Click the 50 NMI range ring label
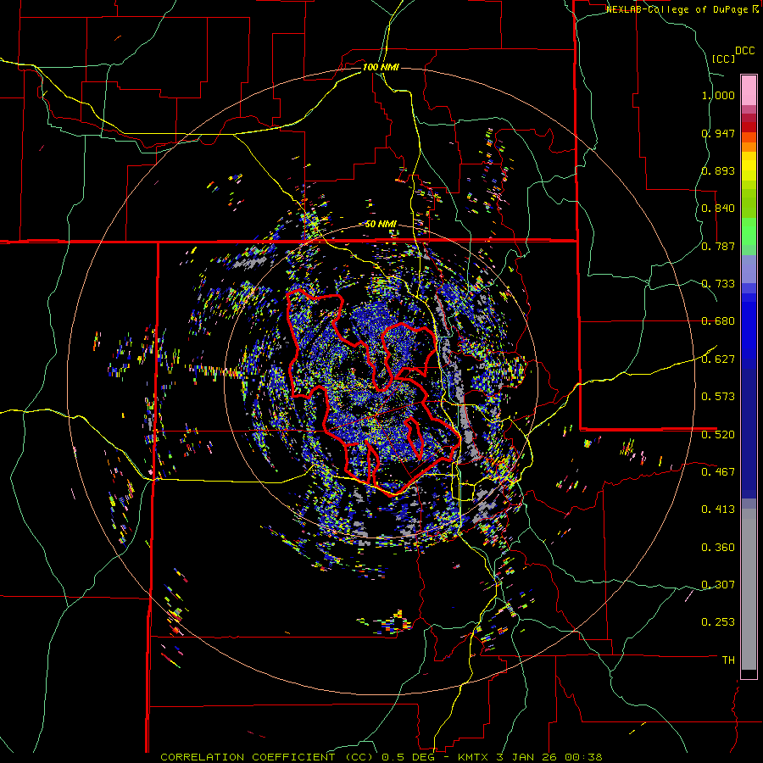Image resolution: width=763 pixels, height=763 pixels. click(x=381, y=224)
